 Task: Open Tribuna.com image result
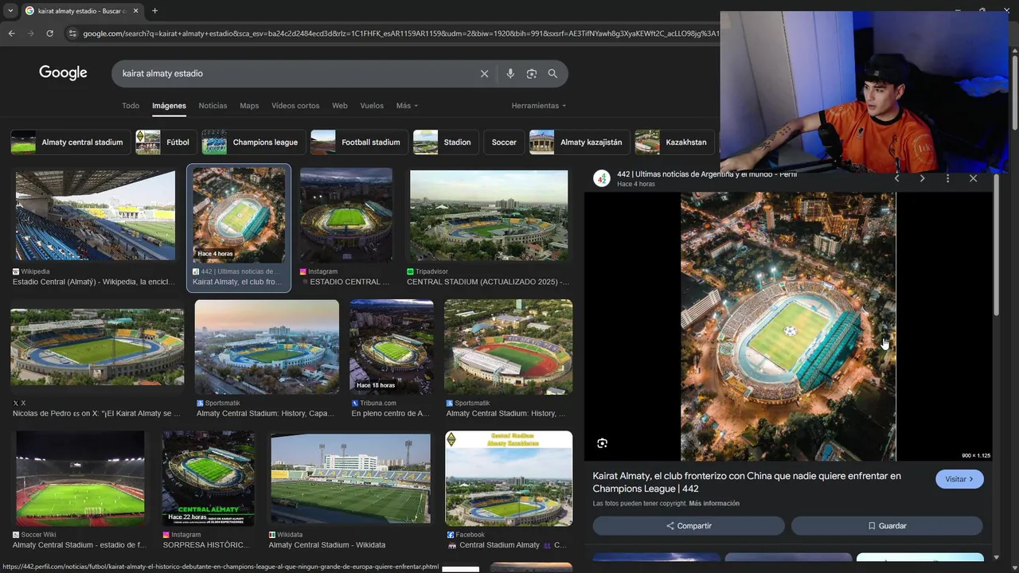tap(392, 347)
